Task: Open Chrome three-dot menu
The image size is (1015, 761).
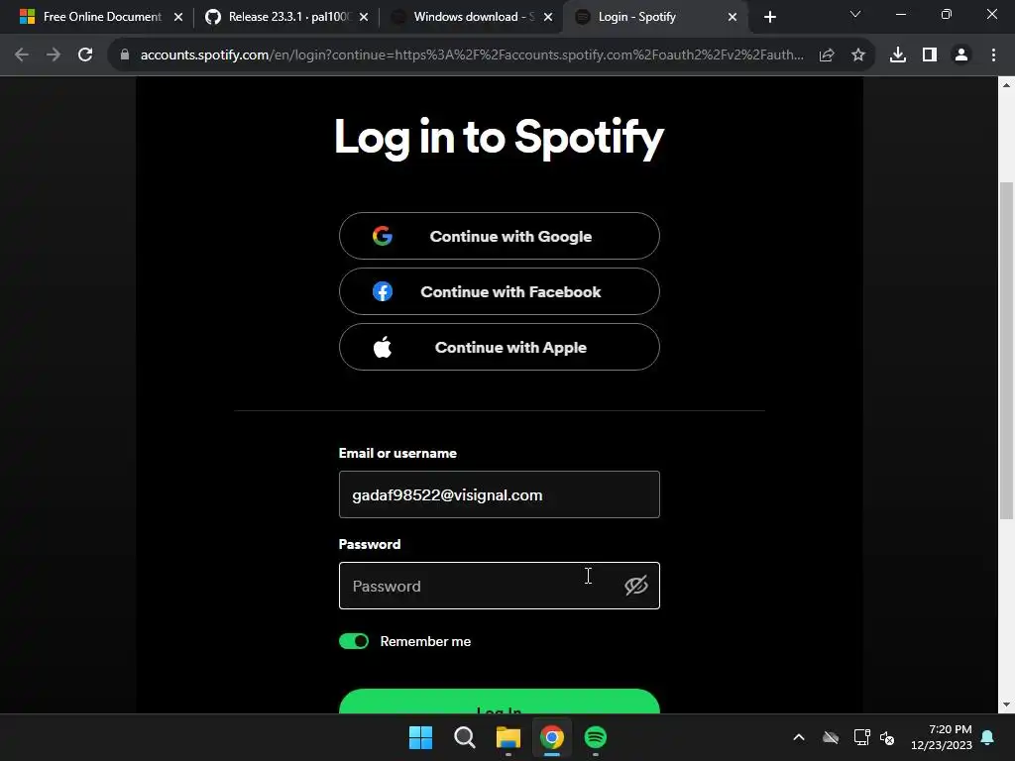Action: tap(993, 55)
